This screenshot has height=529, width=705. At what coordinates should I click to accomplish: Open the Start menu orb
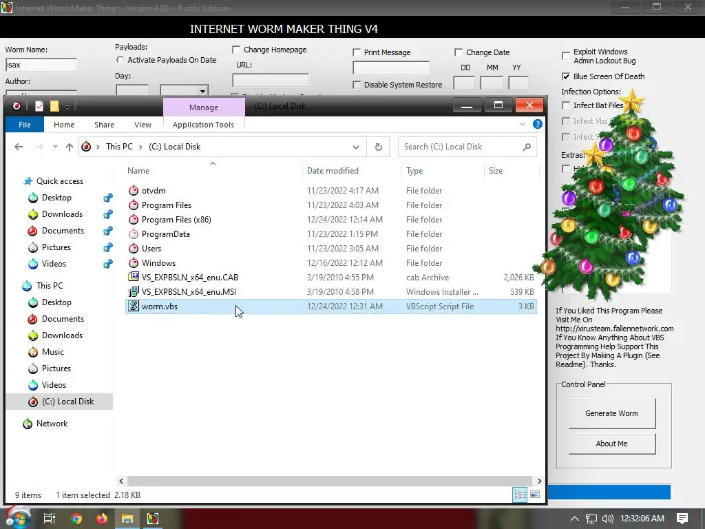[x=17, y=518]
